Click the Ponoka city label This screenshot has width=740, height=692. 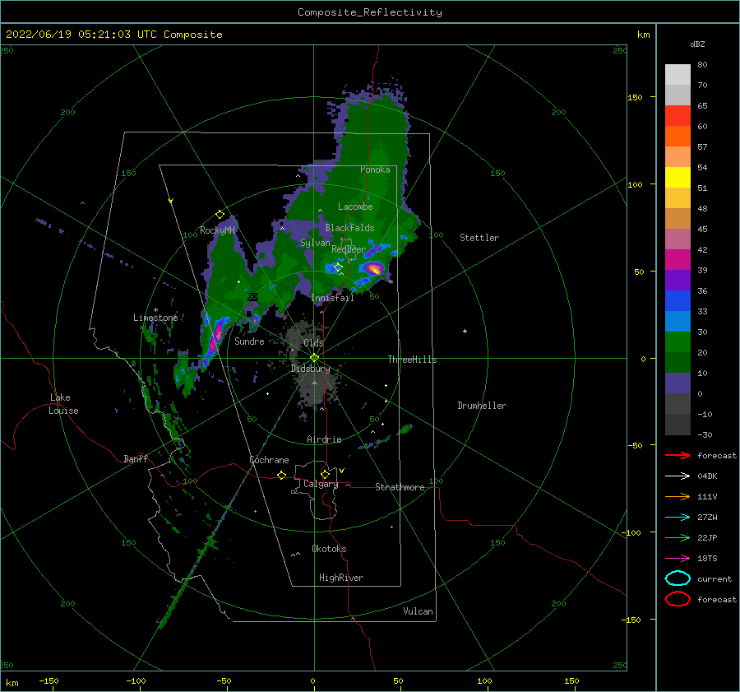pyautogui.click(x=375, y=170)
